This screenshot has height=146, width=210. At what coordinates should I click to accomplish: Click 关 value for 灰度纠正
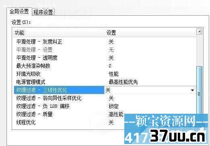[111, 42]
